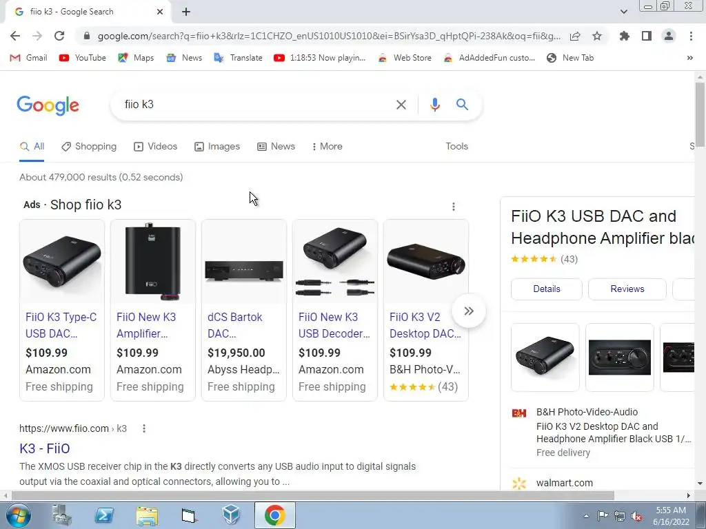Open the FiiO K3 Type-C USB DAC ad
Screen dimensions: 706x529
(x=61, y=325)
